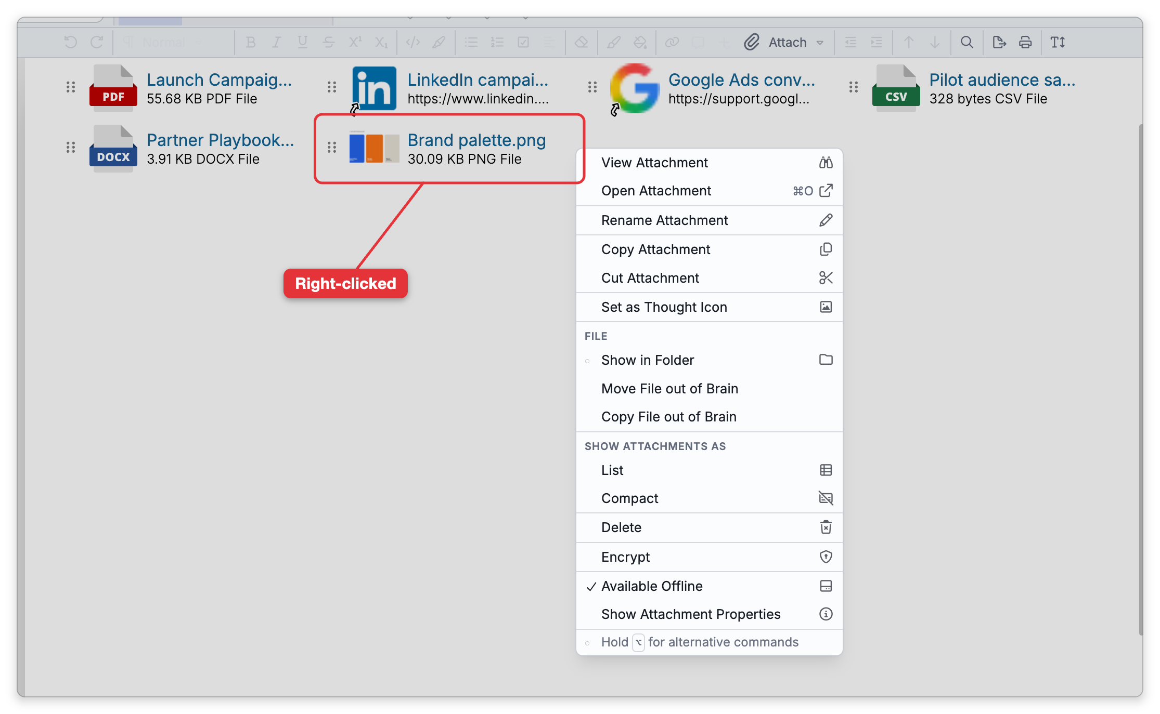Open the Google Ads conversion link
This screenshot has width=1160, height=714.
pyautogui.click(x=741, y=80)
